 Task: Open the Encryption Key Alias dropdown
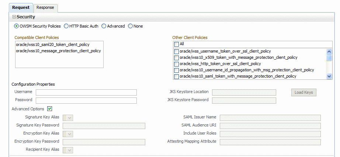click(x=68, y=134)
